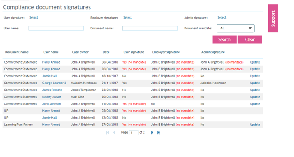Viewport: 294px width, 157px height.
Task: Click Update for George Learner 3 row
Action: (255, 83)
